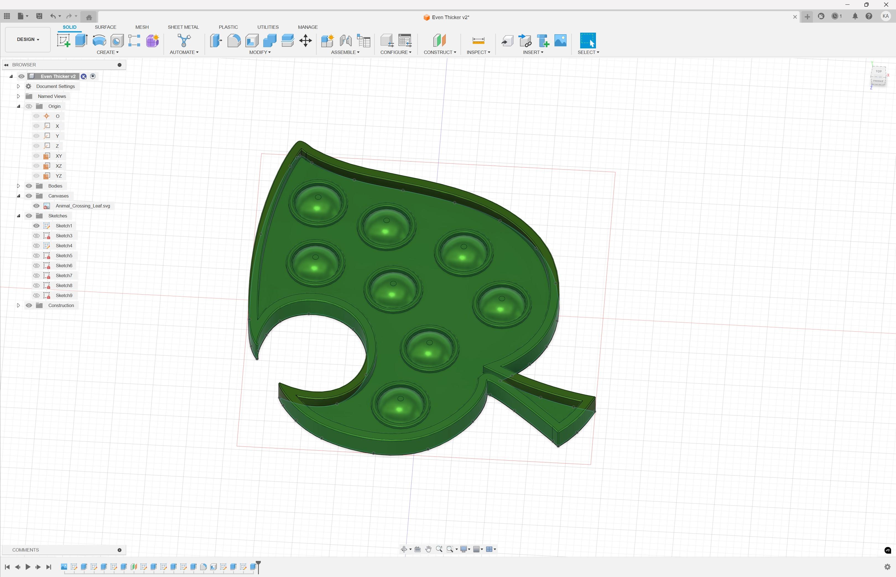This screenshot has width=896, height=577.
Task: Expand the COMMENTS panel
Action: (119, 550)
